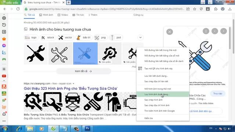Click the 'Truy cập' visit button
The image size is (235, 132).
(x=218, y=93)
